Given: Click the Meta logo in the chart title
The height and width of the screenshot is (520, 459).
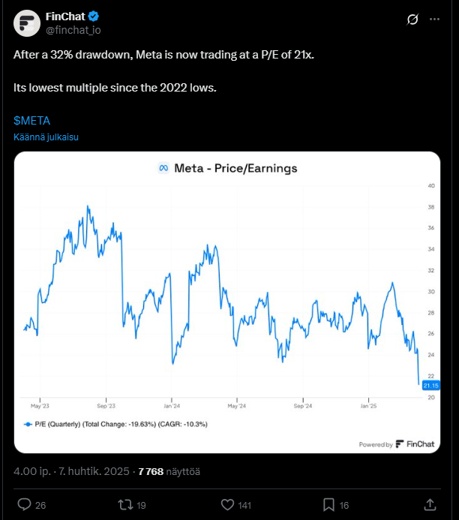Looking at the screenshot, I should [x=163, y=168].
